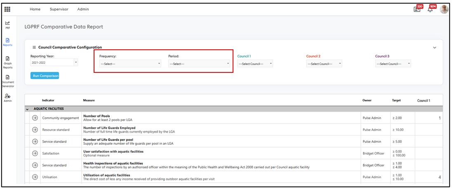452x188 pixels.
Task: Click the user profile avatar
Action: pyautogui.click(x=444, y=9)
